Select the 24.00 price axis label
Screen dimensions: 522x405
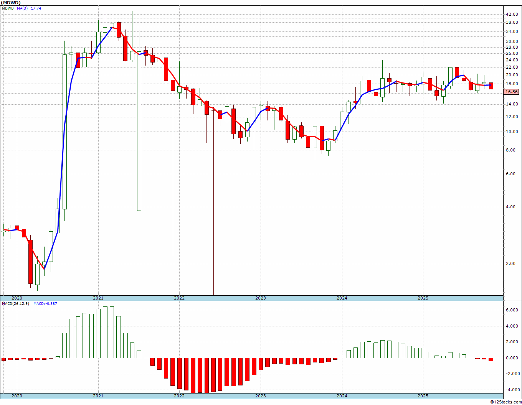click(512, 60)
